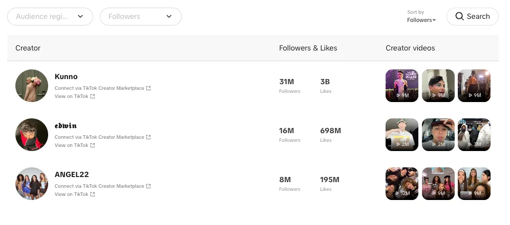This screenshot has width=510, height=225.
Task: Open ANGEL22's Connect via TikTok Creator Marketplace link
Action: (x=99, y=186)
